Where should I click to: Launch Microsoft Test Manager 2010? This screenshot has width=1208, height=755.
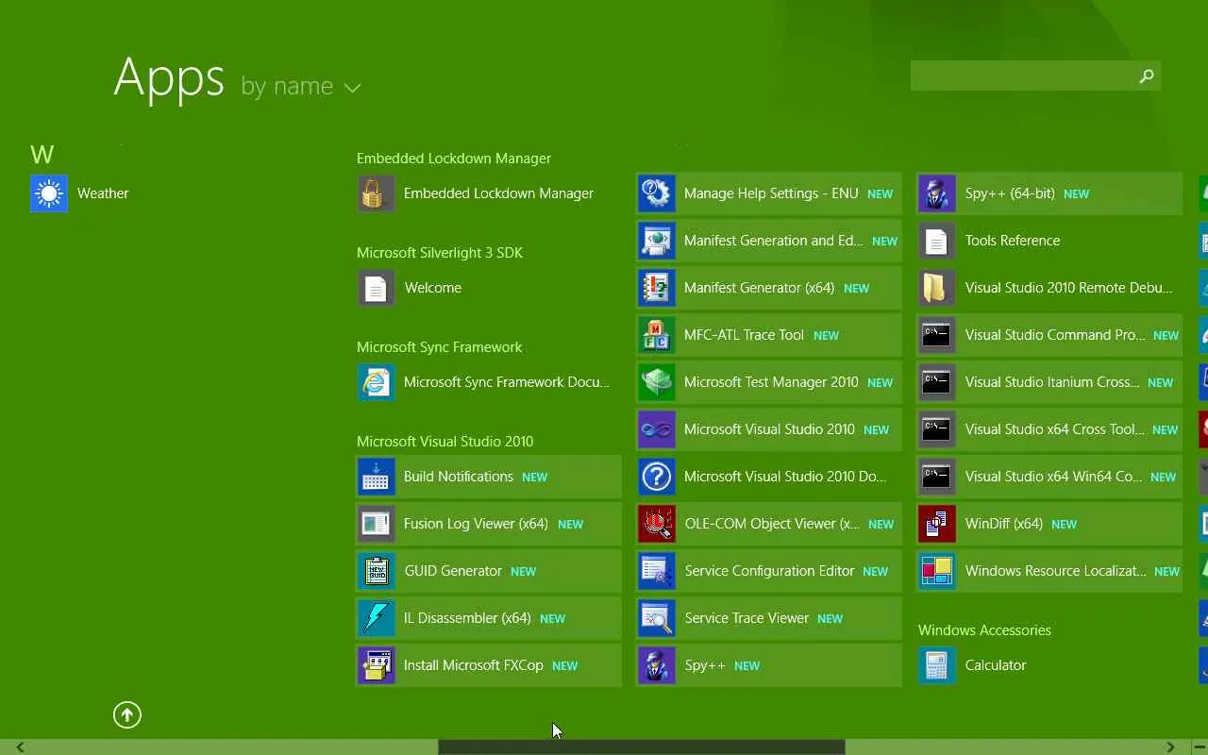(x=769, y=382)
